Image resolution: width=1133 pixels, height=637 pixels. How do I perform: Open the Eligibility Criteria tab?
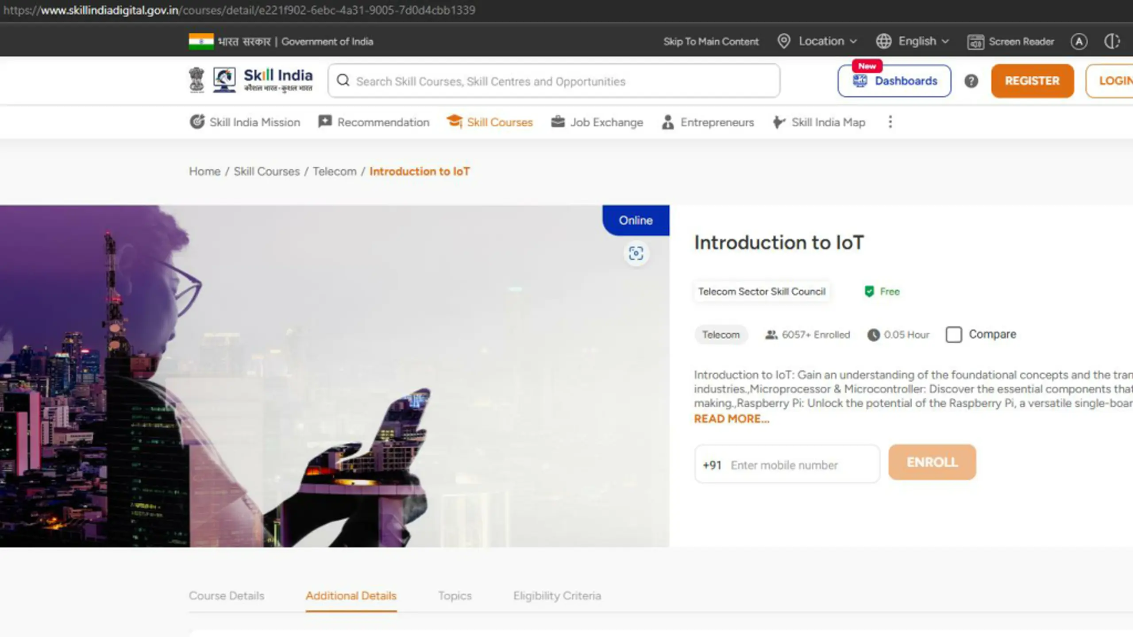[557, 596]
